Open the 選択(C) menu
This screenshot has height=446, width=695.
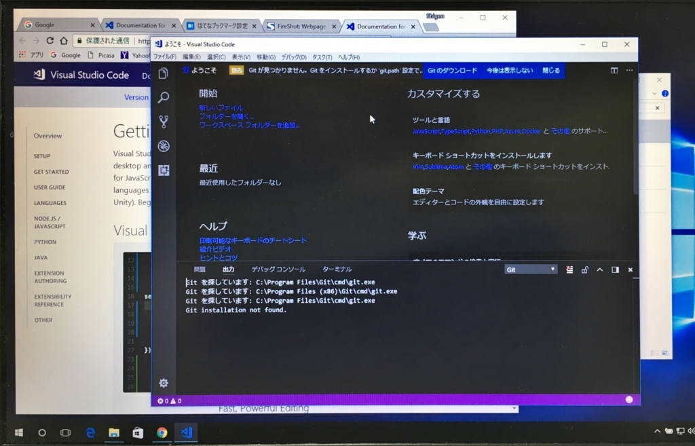(217, 57)
